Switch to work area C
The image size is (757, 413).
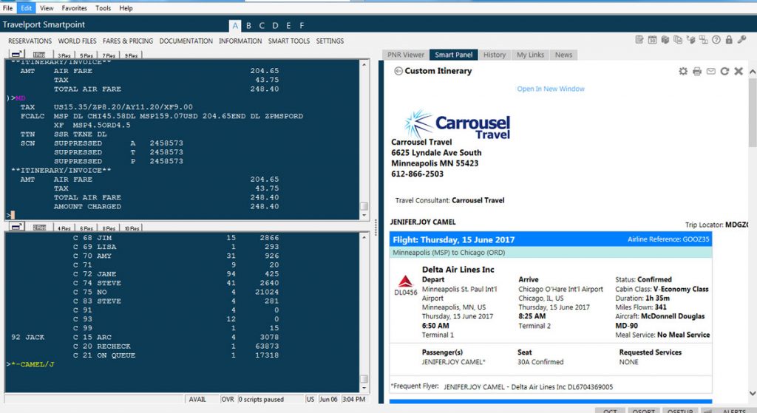262,26
